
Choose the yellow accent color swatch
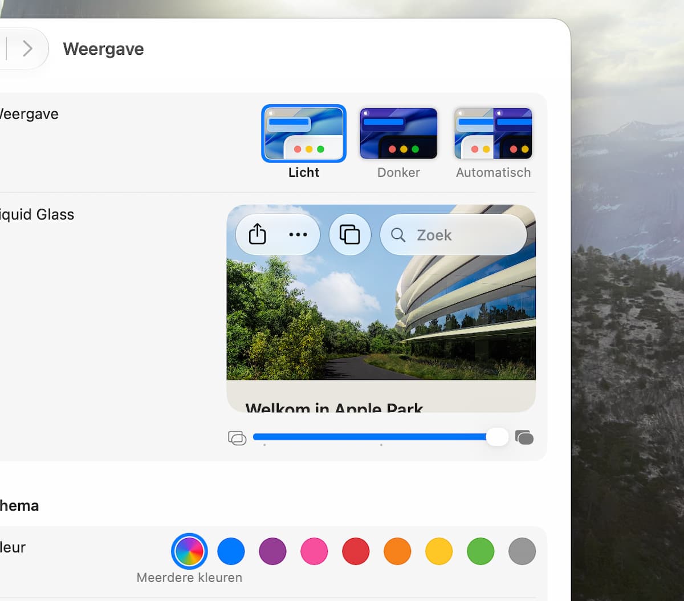coord(439,551)
